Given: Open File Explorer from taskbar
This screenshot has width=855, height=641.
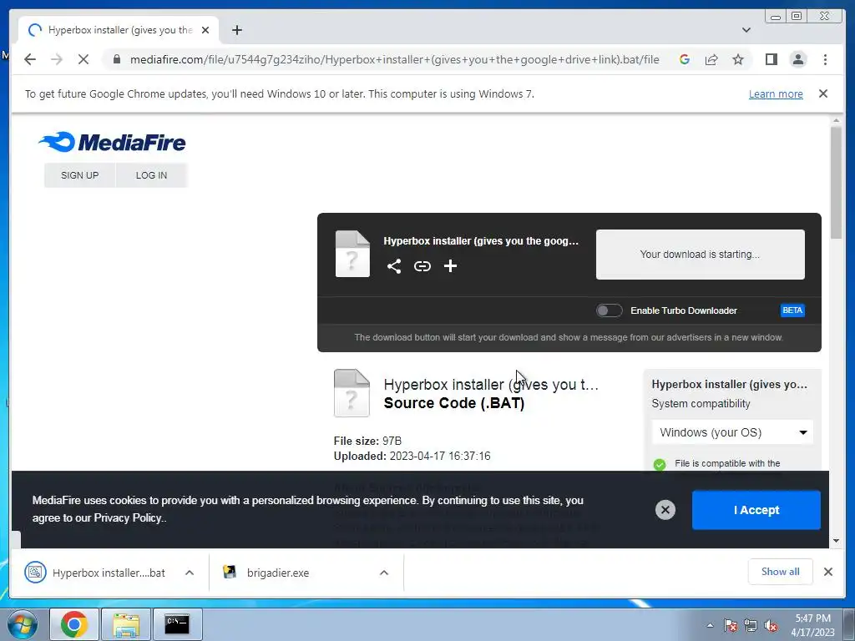Looking at the screenshot, I should [x=126, y=624].
